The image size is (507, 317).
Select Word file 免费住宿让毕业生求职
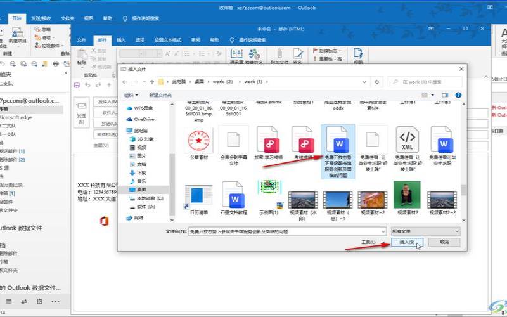(442, 146)
